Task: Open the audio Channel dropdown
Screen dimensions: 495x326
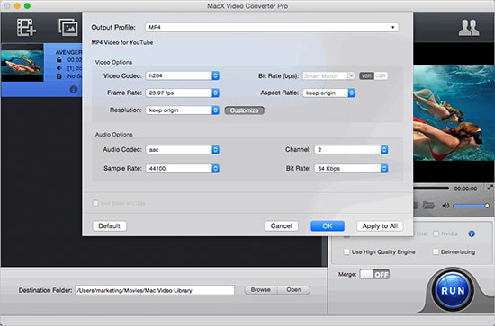Action: click(351, 150)
